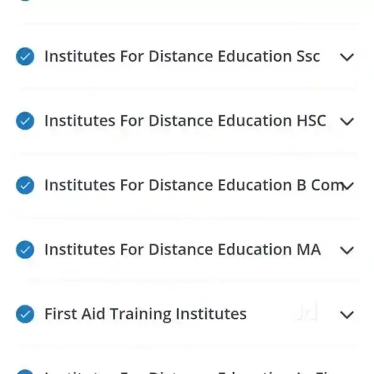Click the blue checkmark beside Distance Education Ssc

click(x=25, y=57)
